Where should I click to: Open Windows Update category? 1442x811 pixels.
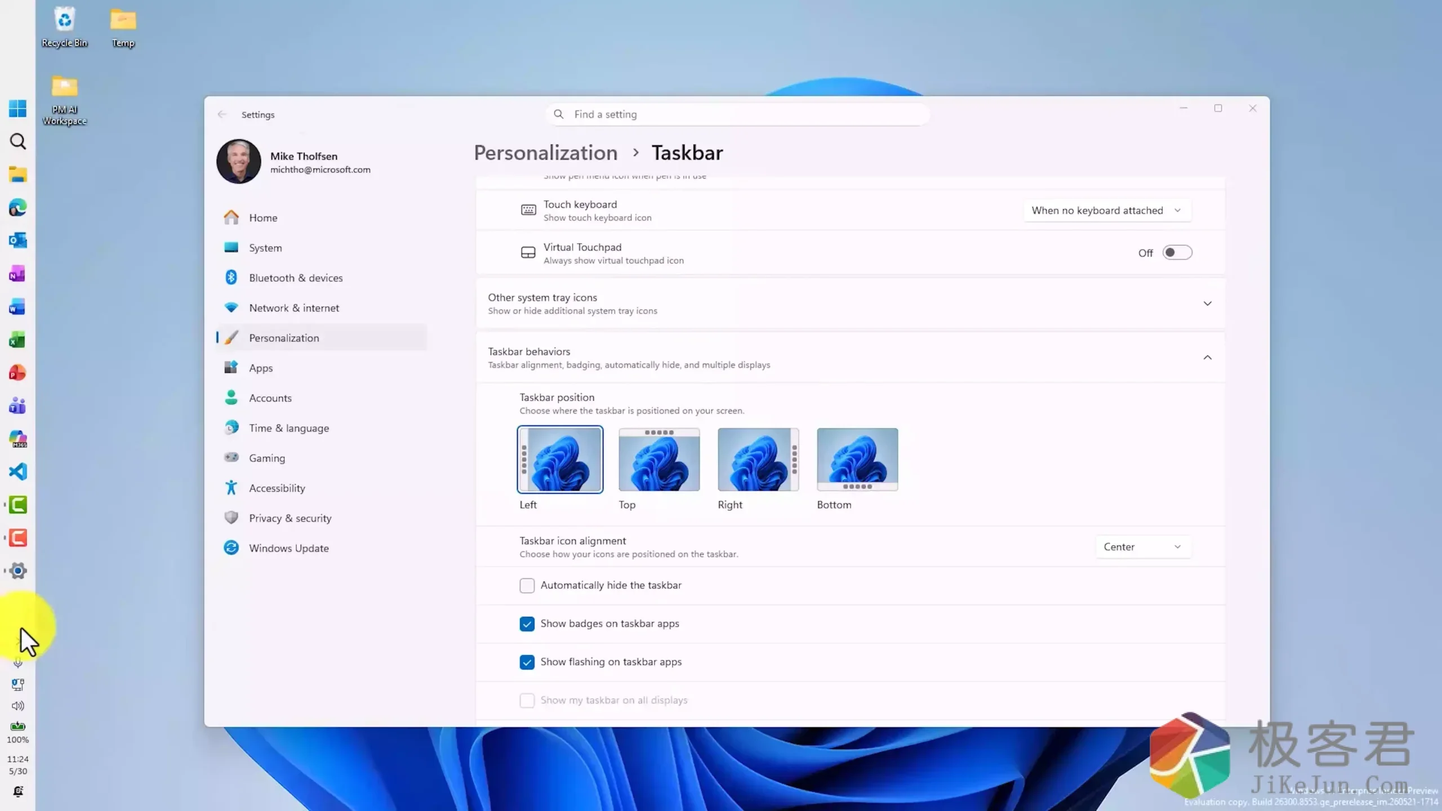tap(321, 548)
